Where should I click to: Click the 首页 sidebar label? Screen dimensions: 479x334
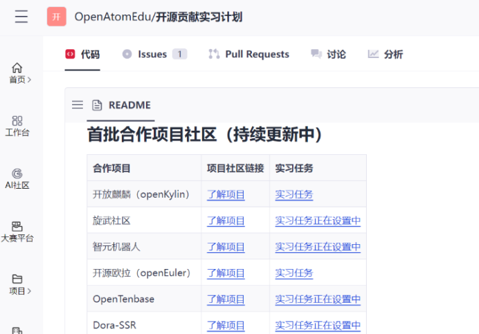coord(17,80)
